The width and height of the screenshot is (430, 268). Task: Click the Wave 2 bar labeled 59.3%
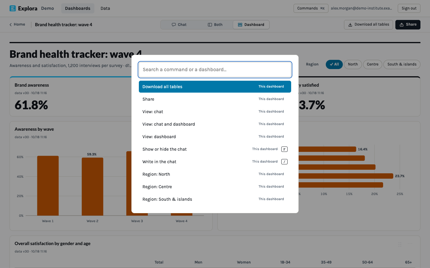coord(92,186)
